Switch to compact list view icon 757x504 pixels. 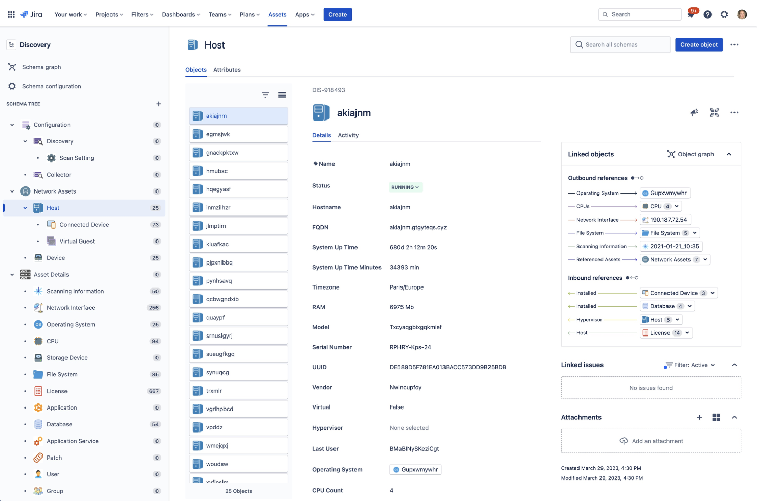click(282, 95)
